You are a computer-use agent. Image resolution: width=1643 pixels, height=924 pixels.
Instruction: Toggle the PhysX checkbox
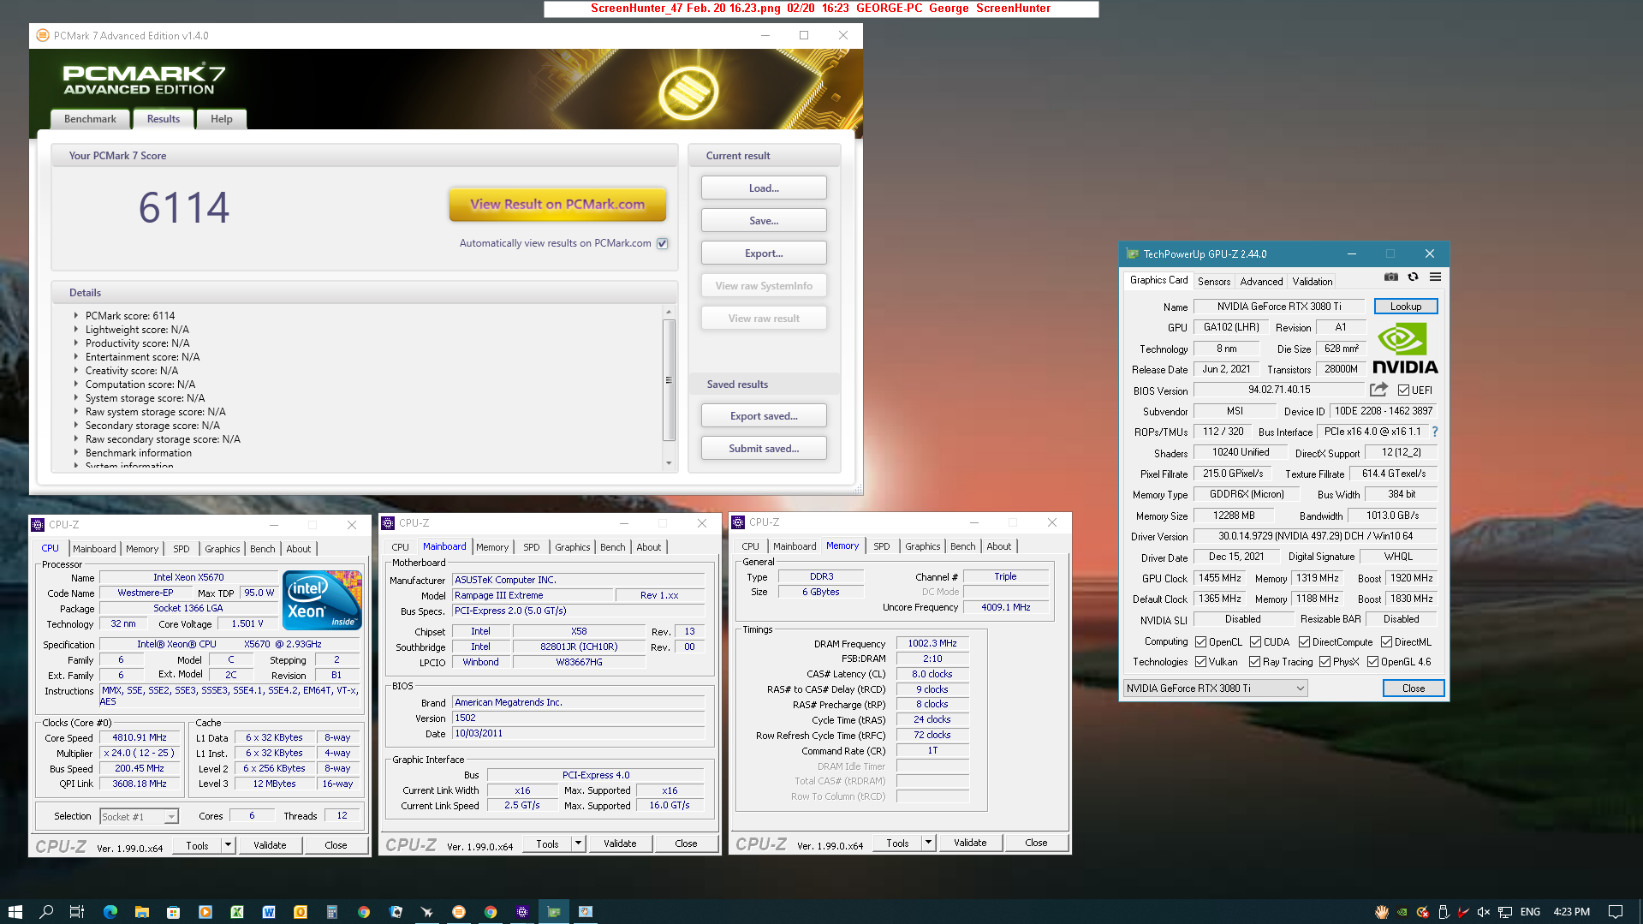click(1325, 661)
